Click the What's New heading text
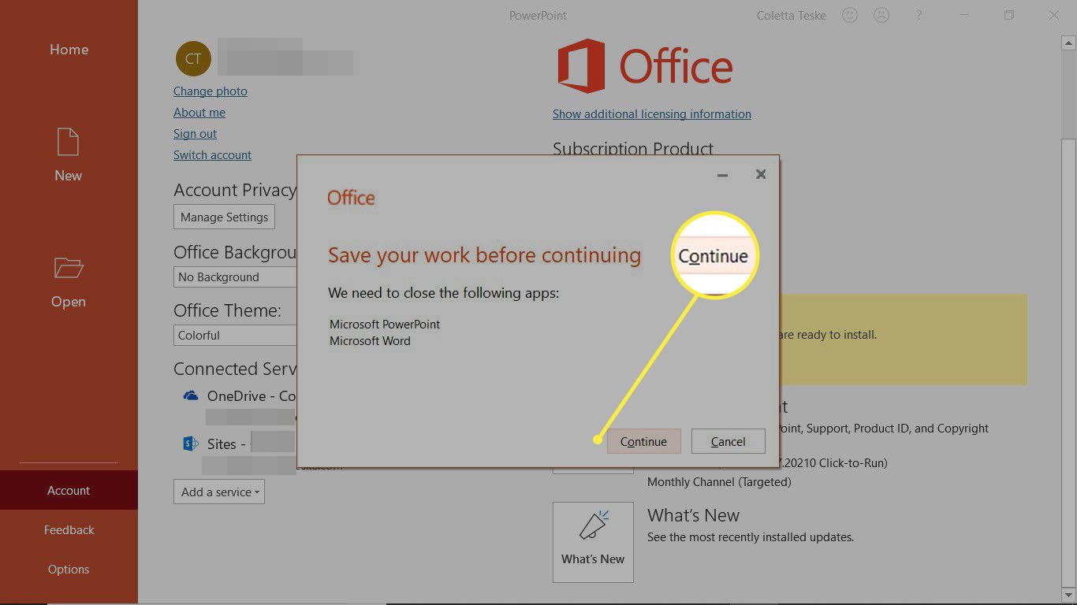Image resolution: width=1077 pixels, height=605 pixels. point(693,515)
